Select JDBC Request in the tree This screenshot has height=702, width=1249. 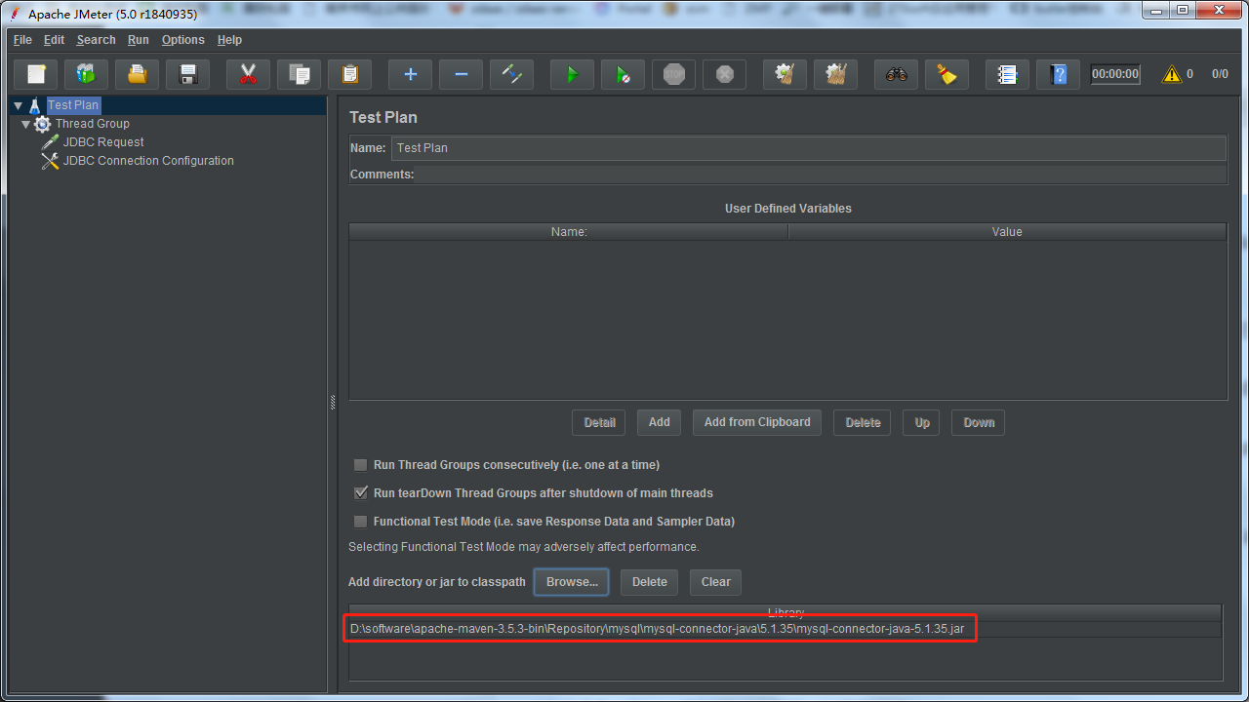point(103,142)
